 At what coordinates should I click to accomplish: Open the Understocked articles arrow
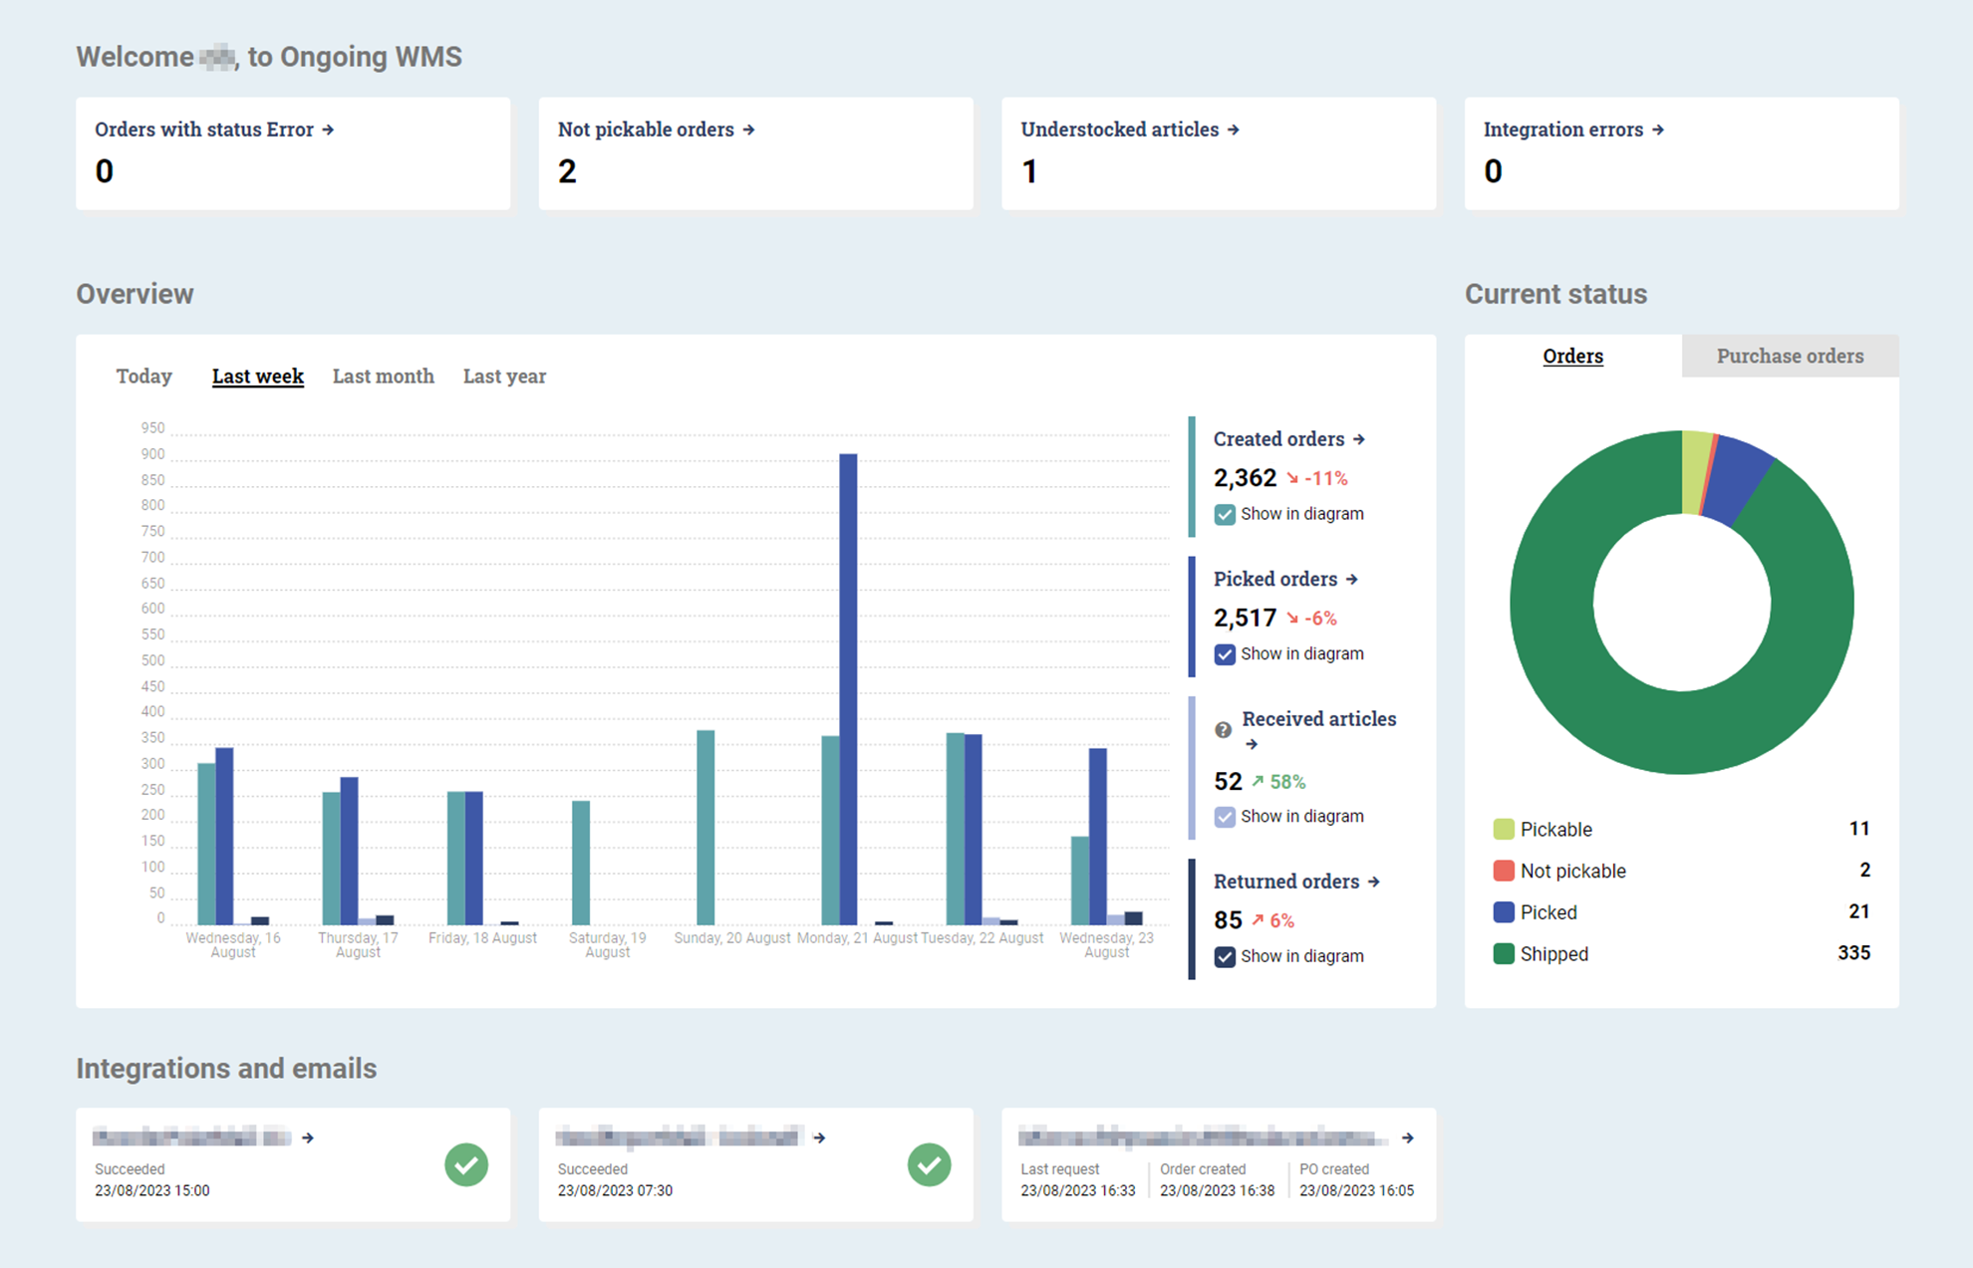(x=1234, y=128)
